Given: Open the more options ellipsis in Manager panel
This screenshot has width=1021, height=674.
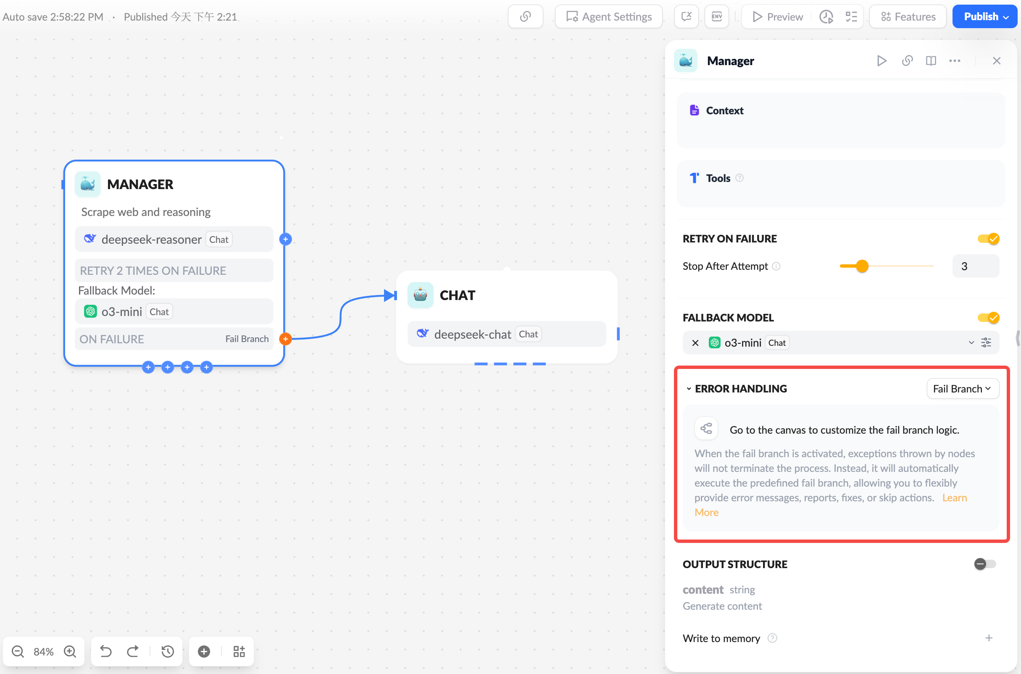Looking at the screenshot, I should point(954,61).
